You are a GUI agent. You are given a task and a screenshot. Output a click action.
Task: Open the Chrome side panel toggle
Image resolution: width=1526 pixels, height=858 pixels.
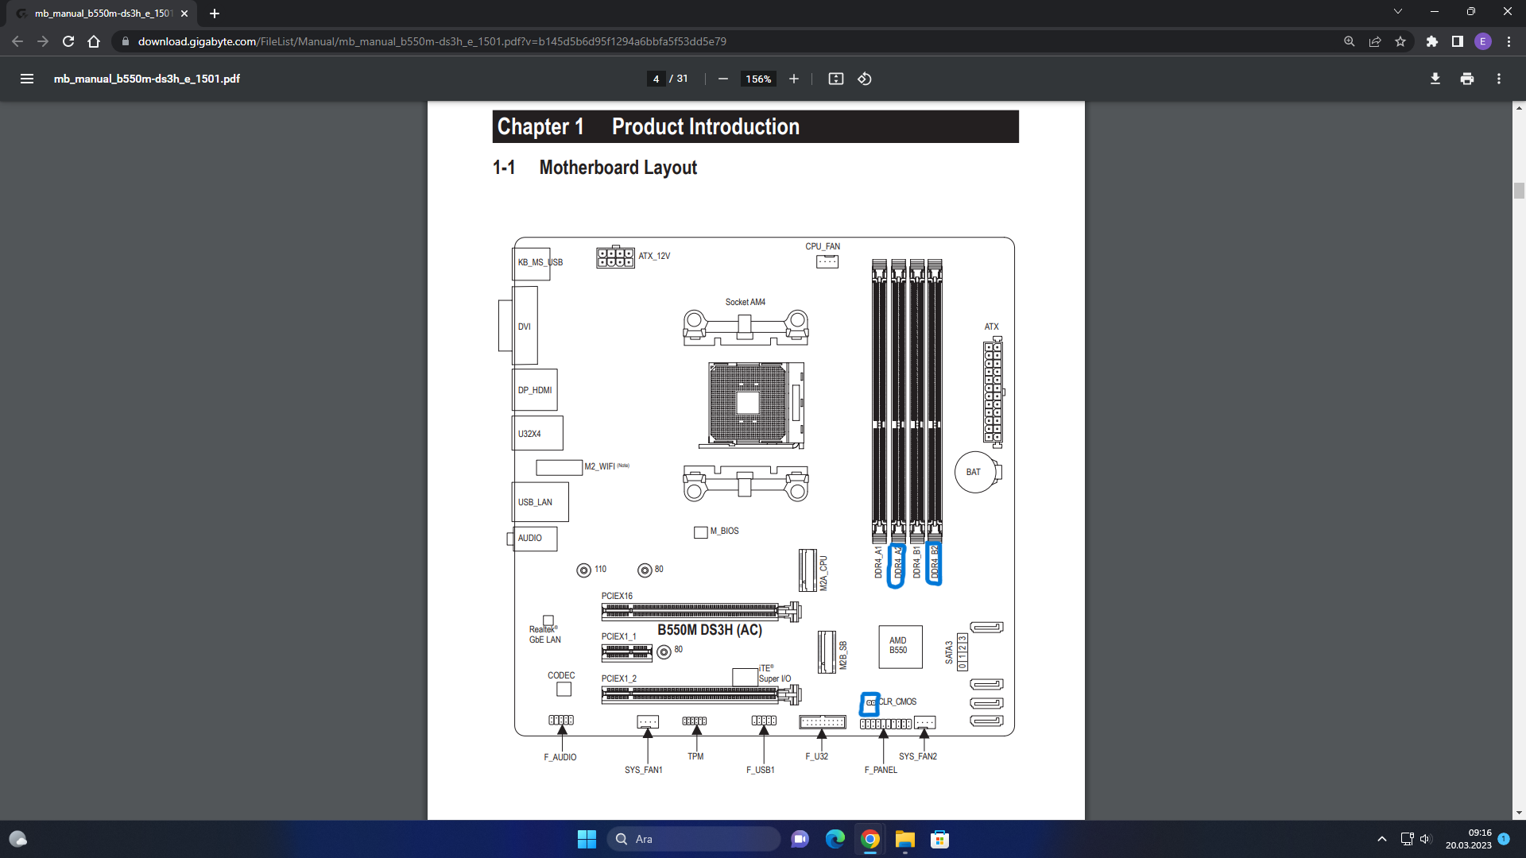coord(1456,41)
